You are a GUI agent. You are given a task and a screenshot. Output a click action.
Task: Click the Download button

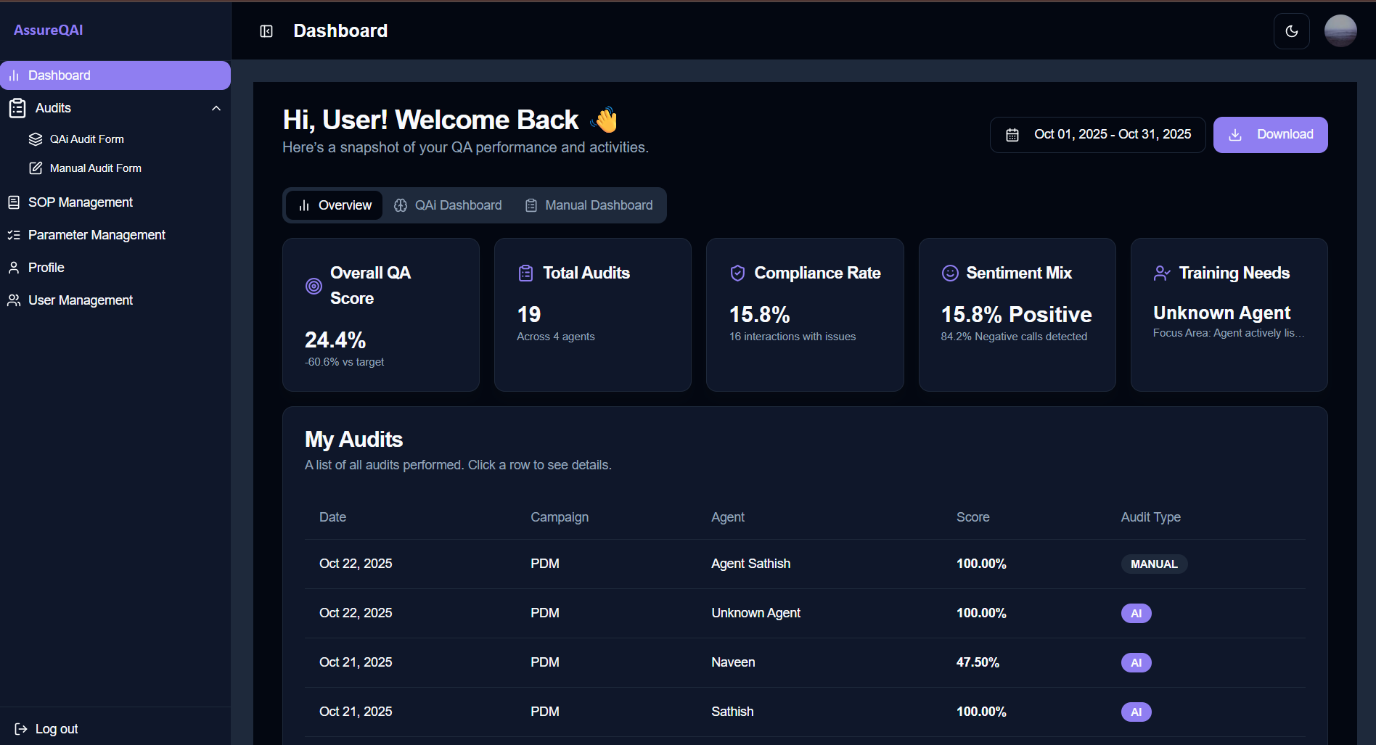[x=1270, y=134]
